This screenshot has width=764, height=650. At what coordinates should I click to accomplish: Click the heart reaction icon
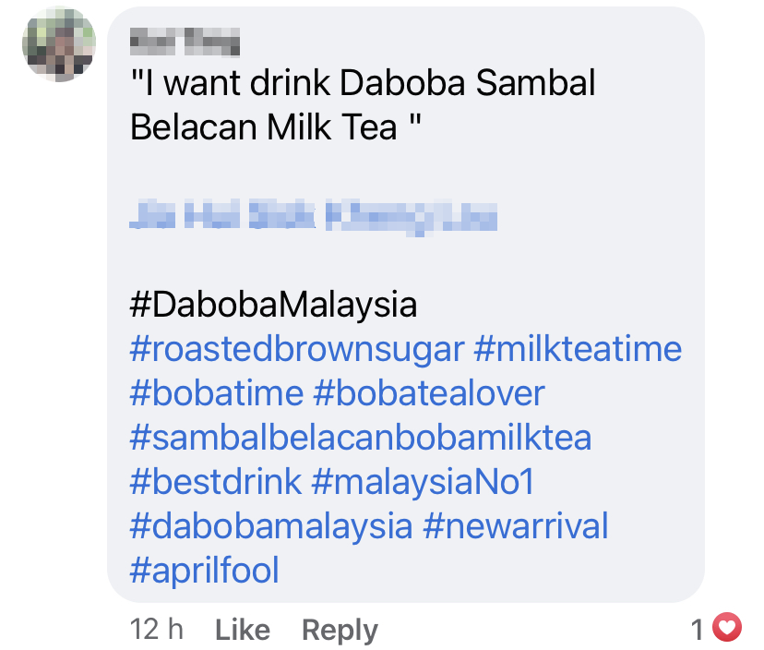(x=729, y=630)
